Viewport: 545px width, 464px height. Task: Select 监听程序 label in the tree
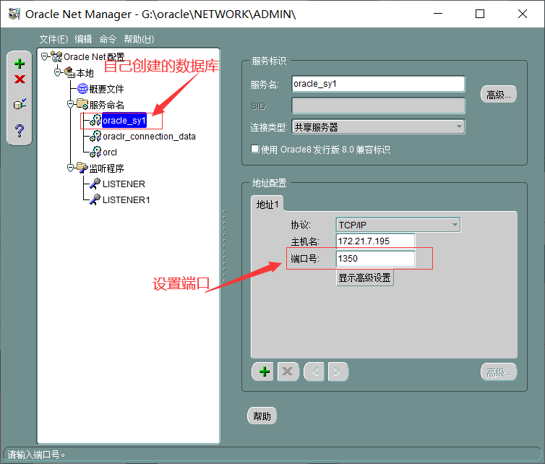pos(106,168)
